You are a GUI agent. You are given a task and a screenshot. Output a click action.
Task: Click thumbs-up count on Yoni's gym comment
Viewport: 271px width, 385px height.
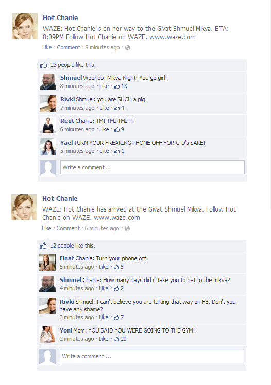(x=120, y=339)
